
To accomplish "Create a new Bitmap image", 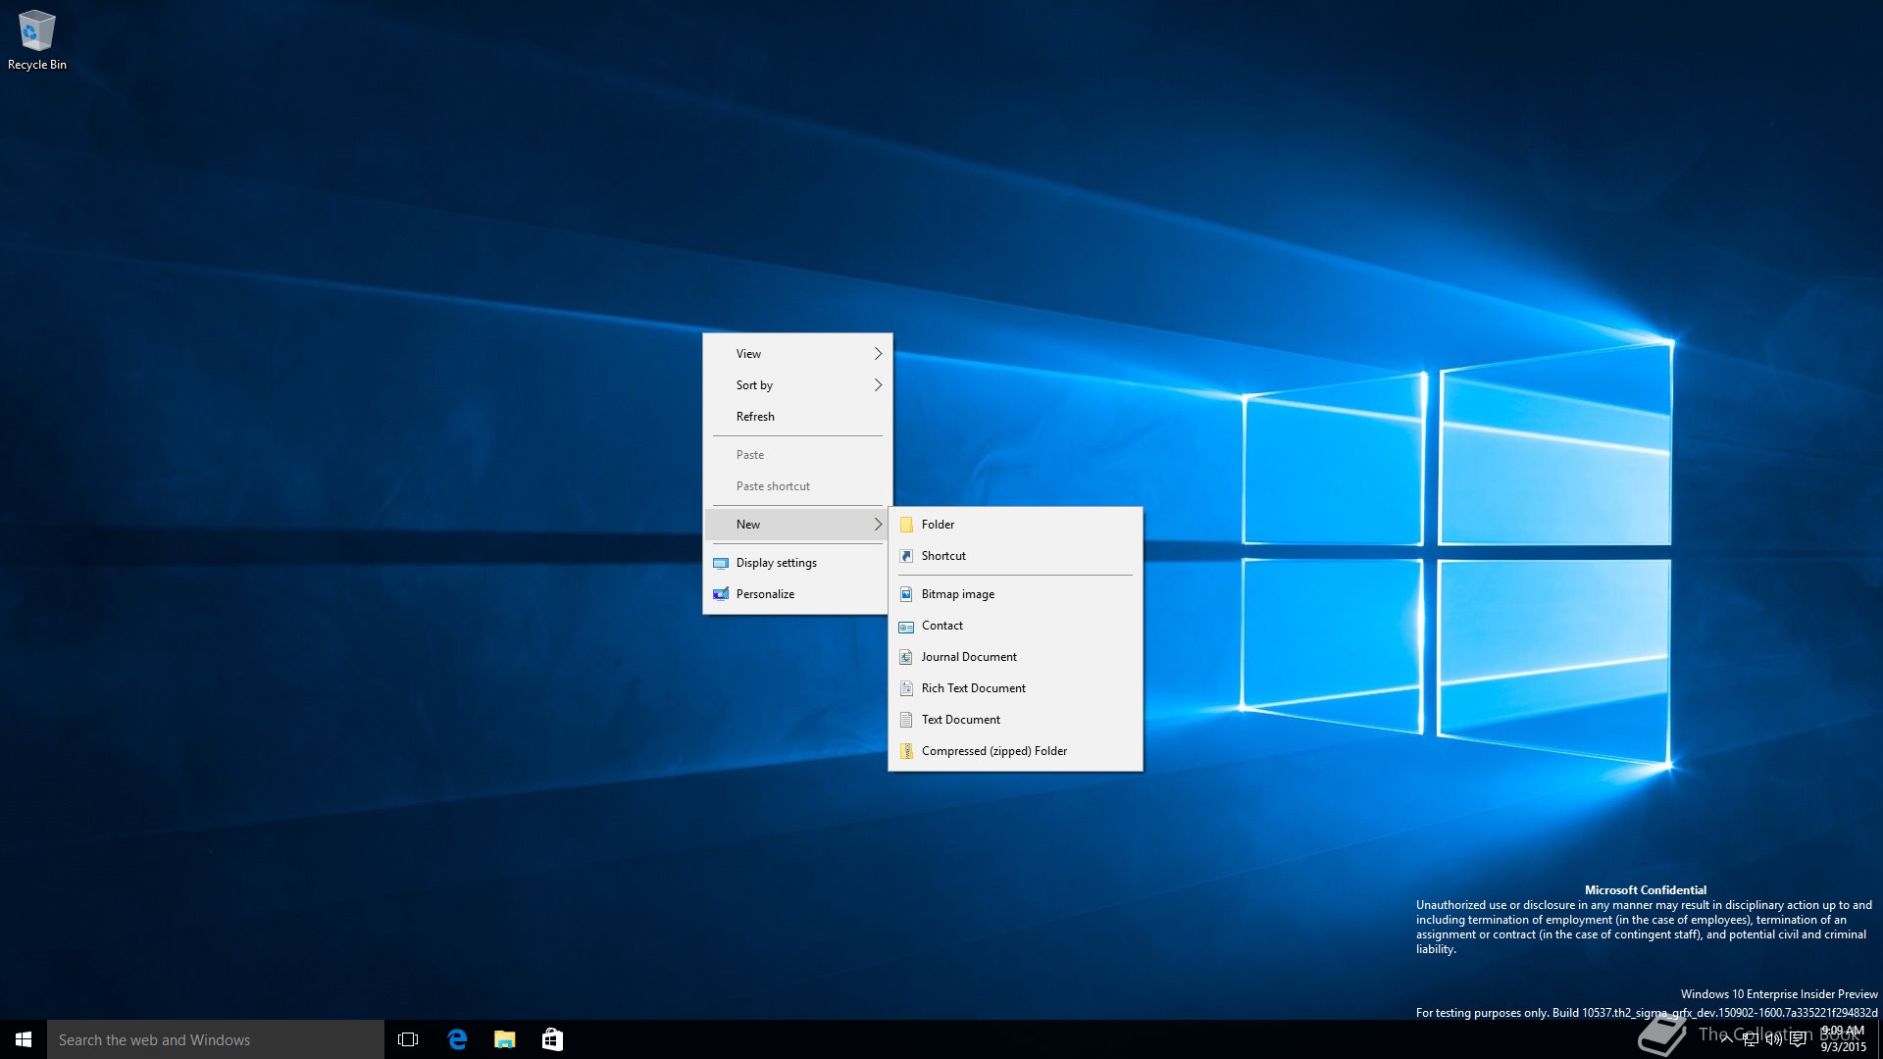I will (x=1015, y=594).
